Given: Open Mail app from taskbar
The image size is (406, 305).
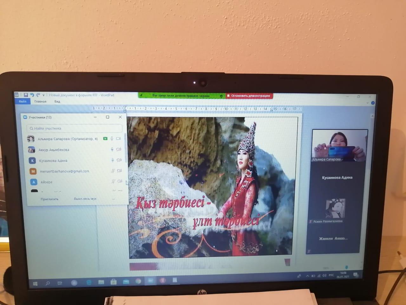Looking at the screenshot, I should click(x=126, y=281).
